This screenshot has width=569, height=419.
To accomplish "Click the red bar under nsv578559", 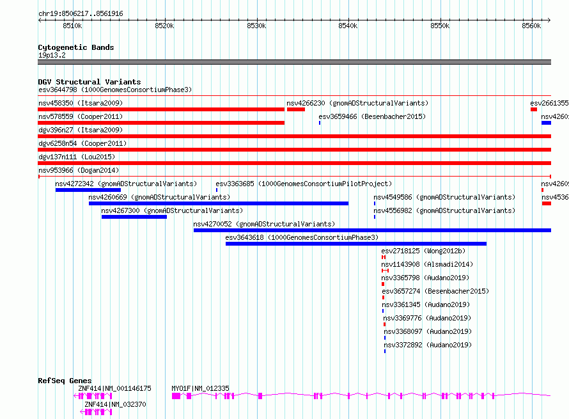I will coord(161,123).
